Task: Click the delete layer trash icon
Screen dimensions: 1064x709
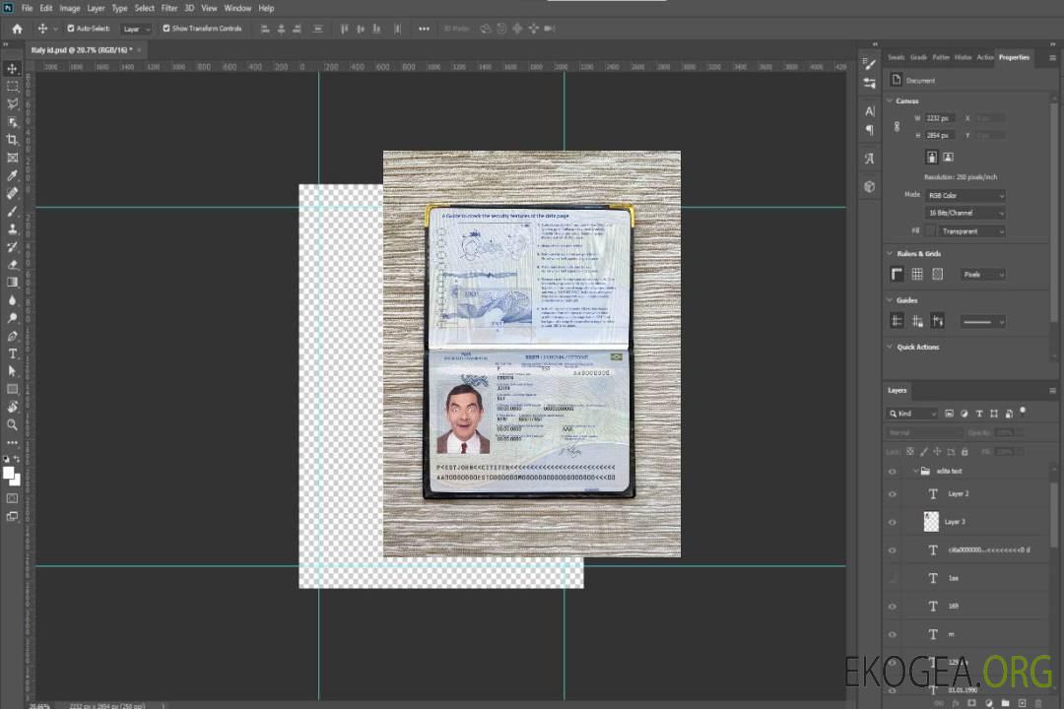Action: pyautogui.click(x=1037, y=703)
